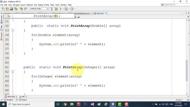Click the Undo arrow icon
Viewport: 190px width, 107px height.
tap(21, 9)
